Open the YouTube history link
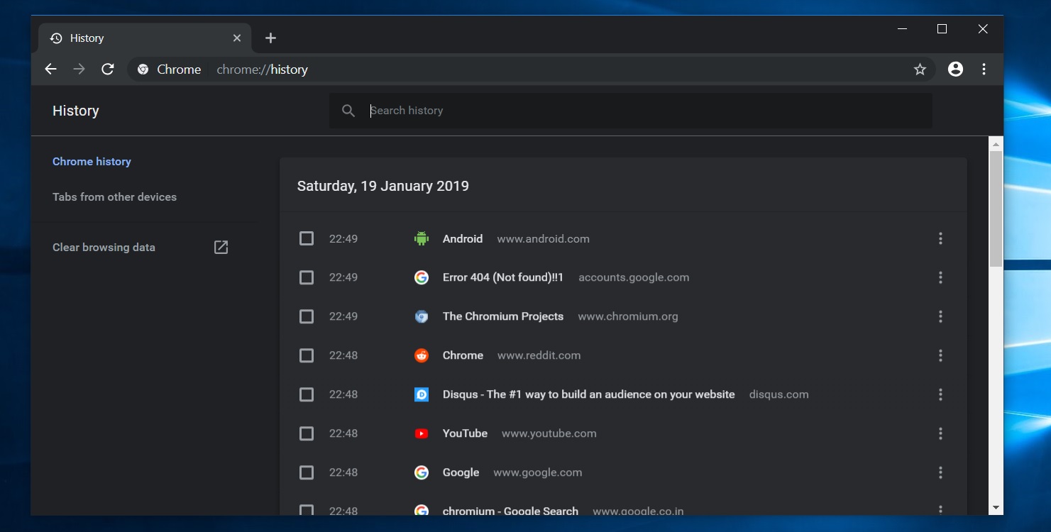 (465, 433)
